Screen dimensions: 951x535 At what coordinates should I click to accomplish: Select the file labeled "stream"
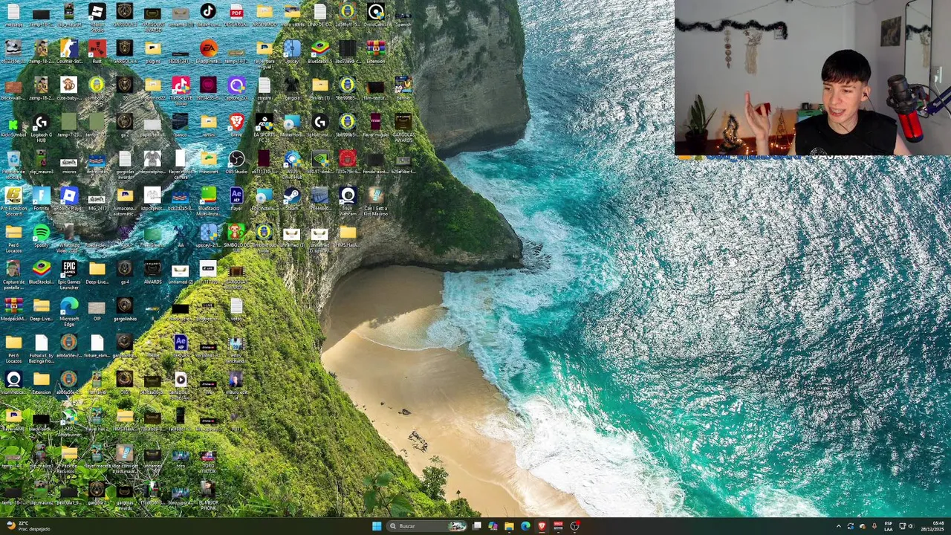click(x=264, y=88)
